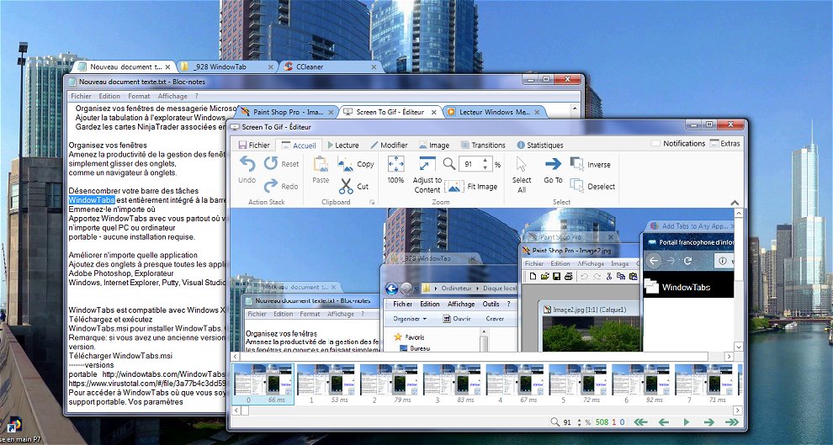Copy selected frames with the Copy icon

click(x=345, y=164)
